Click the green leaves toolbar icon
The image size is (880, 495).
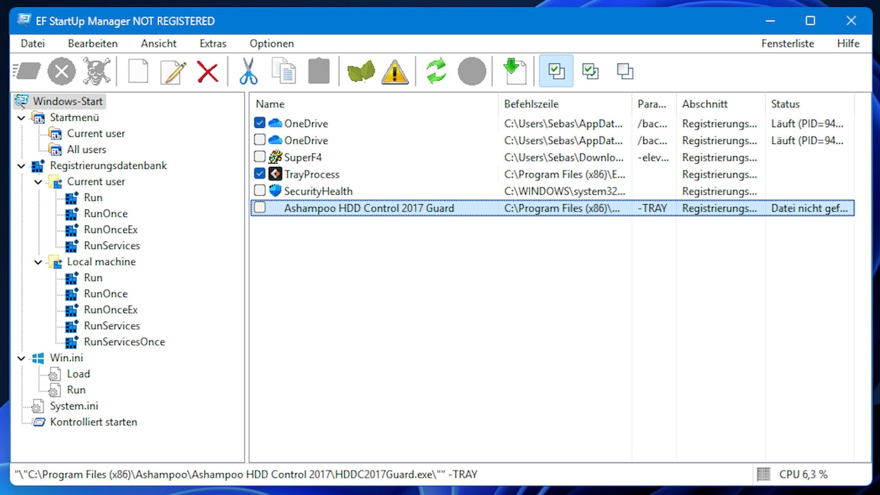pos(361,72)
